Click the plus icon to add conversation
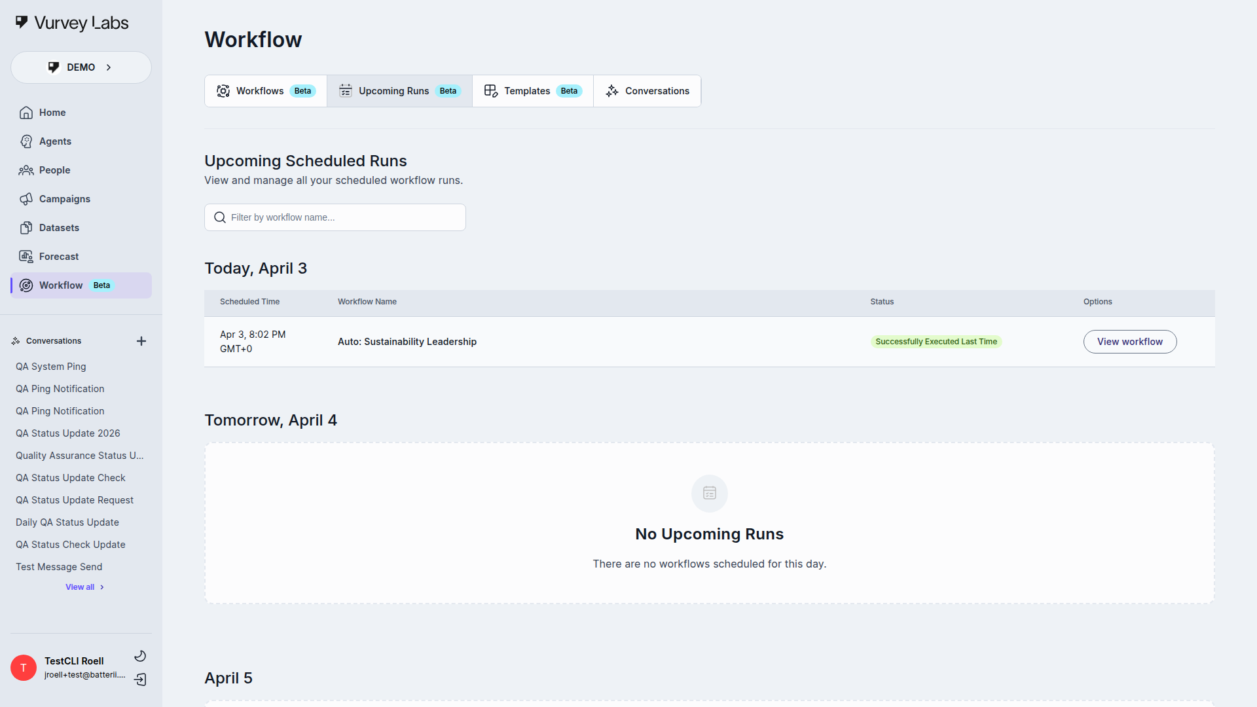The width and height of the screenshot is (1257, 707). click(x=141, y=341)
